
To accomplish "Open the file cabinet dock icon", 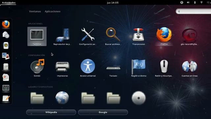I will 6,67.
